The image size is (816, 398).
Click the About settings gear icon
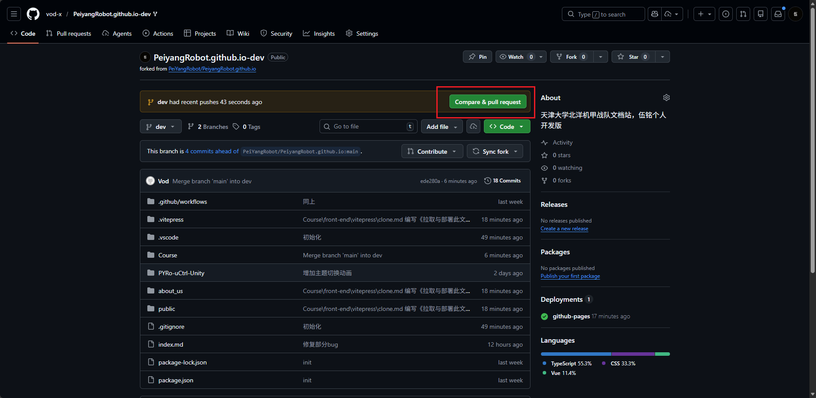click(666, 98)
